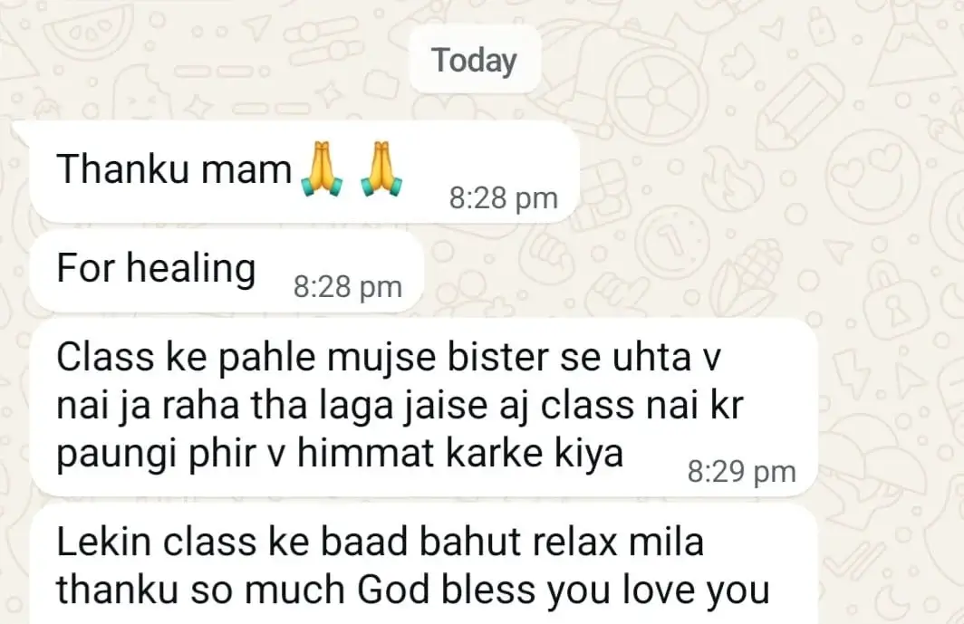Image resolution: width=964 pixels, height=624 pixels.
Task: Select the Class ke pahle message bubble
Action: [423, 407]
